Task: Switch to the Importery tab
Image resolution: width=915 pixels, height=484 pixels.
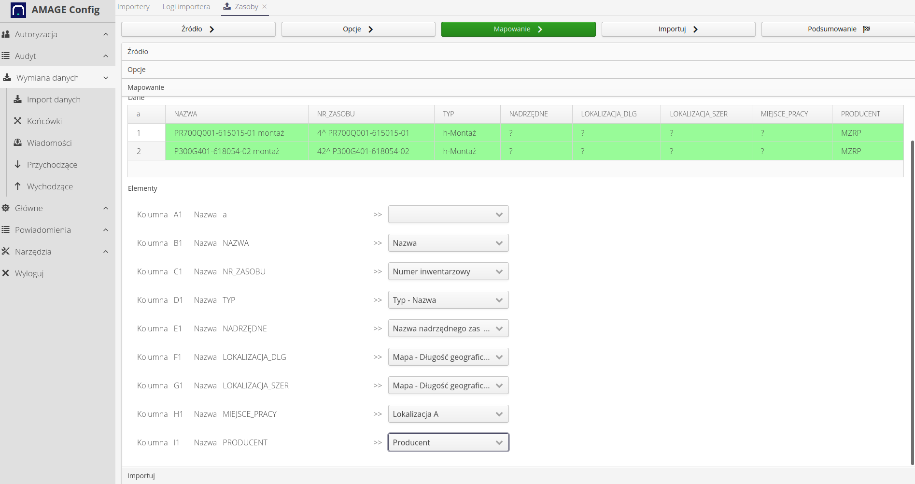Action: 133,7
